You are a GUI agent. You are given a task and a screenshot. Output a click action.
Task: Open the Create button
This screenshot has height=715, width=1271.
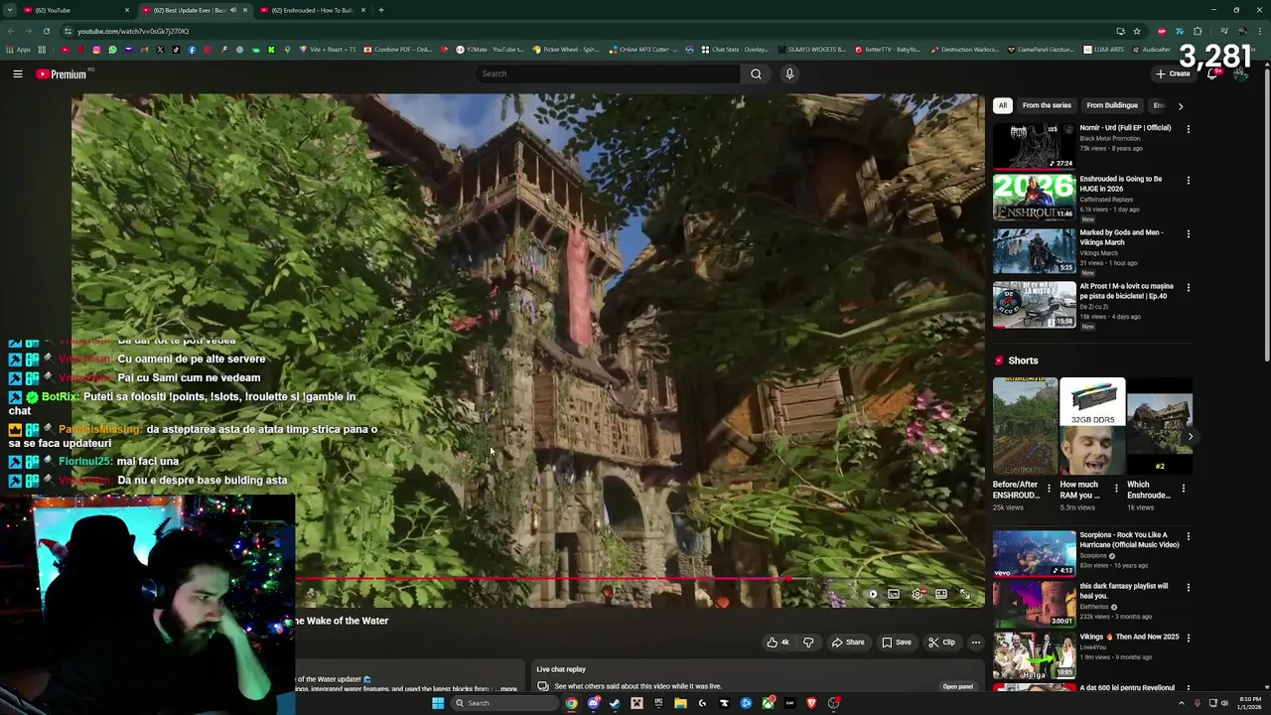click(1173, 73)
